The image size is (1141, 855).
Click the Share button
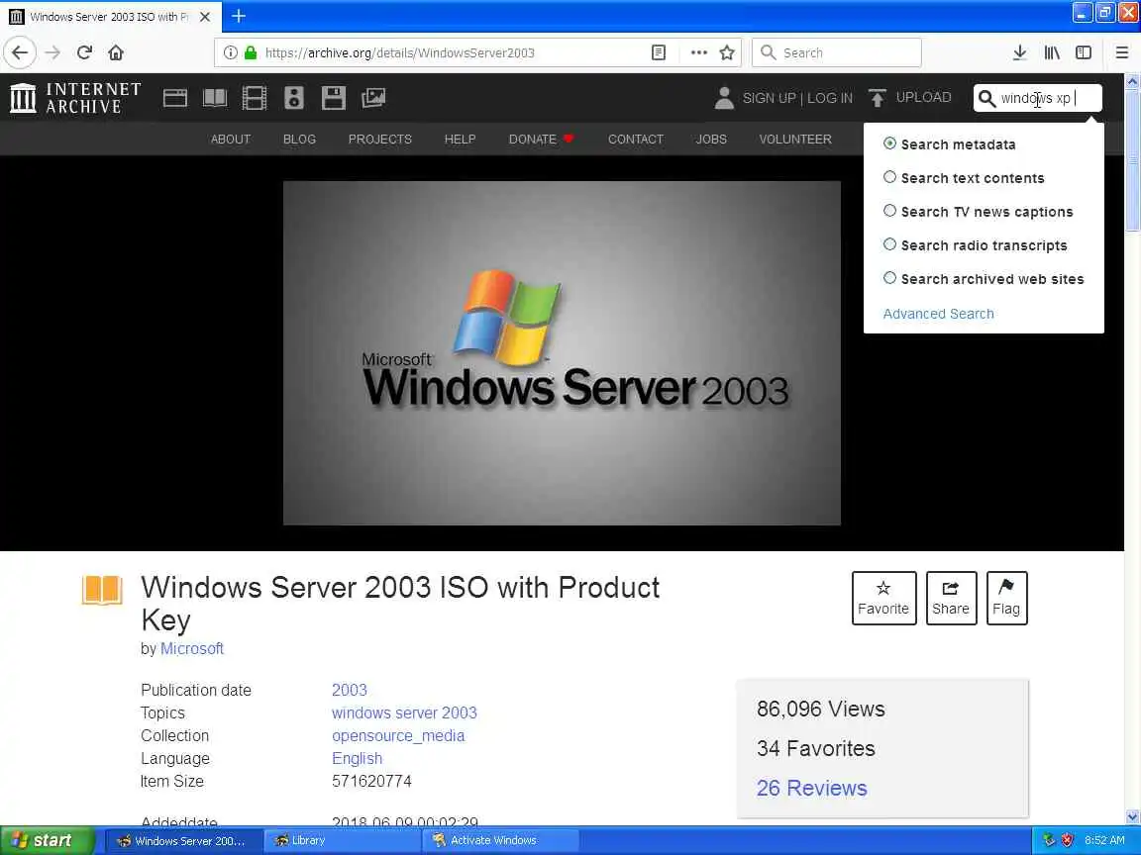pos(951,598)
